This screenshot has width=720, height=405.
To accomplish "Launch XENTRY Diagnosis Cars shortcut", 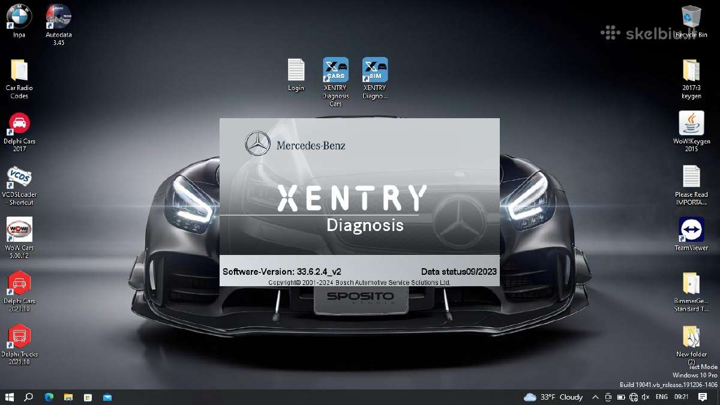I will click(x=335, y=82).
